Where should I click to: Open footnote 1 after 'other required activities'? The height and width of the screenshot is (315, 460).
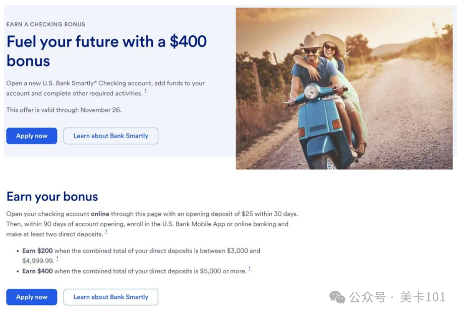(x=145, y=91)
